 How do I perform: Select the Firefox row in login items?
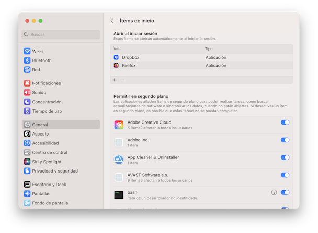click(201, 65)
